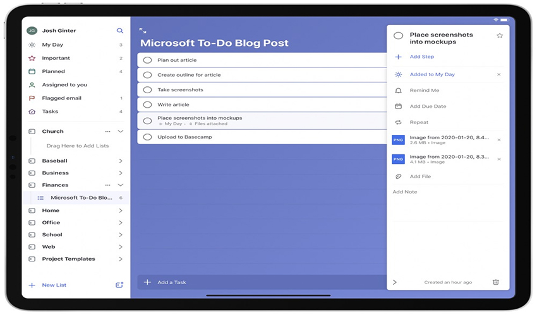Remove task from My Day with X

498,74
